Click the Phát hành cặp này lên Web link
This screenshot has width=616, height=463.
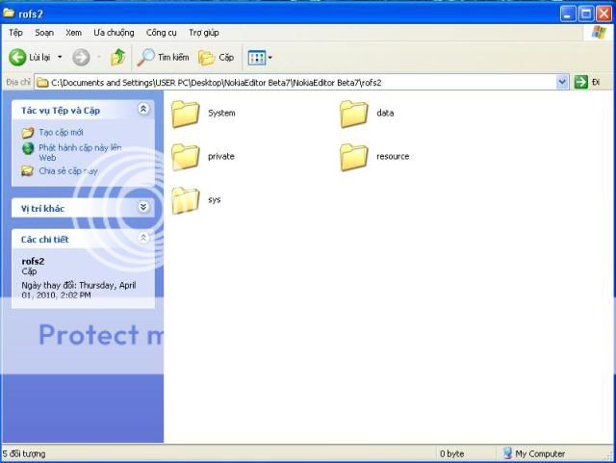(x=80, y=147)
